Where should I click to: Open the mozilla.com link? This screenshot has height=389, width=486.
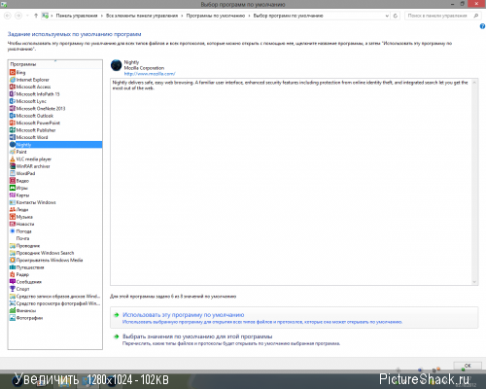(150, 74)
